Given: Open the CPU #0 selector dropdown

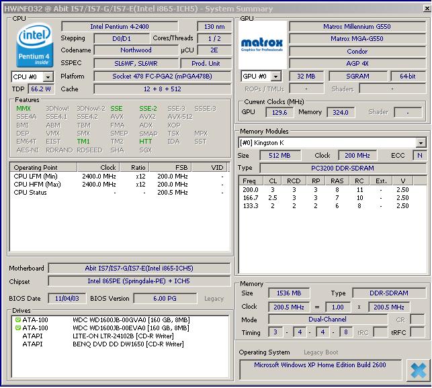Looking at the screenshot, I should point(48,77).
